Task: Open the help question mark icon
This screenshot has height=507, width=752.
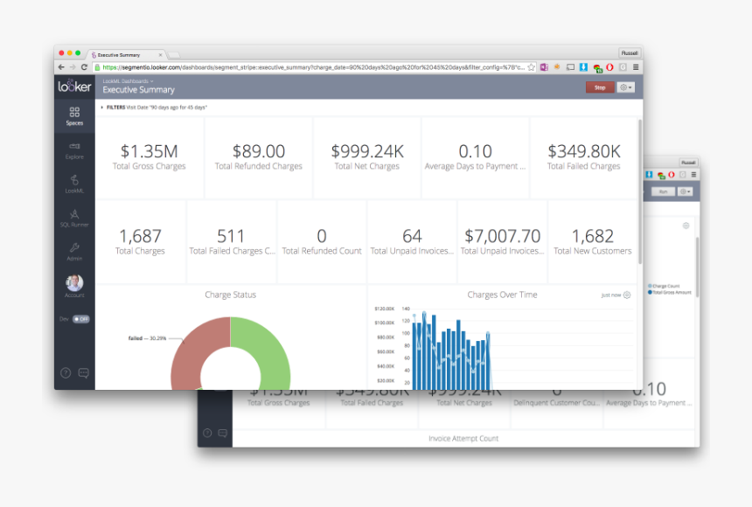Action: (x=65, y=372)
